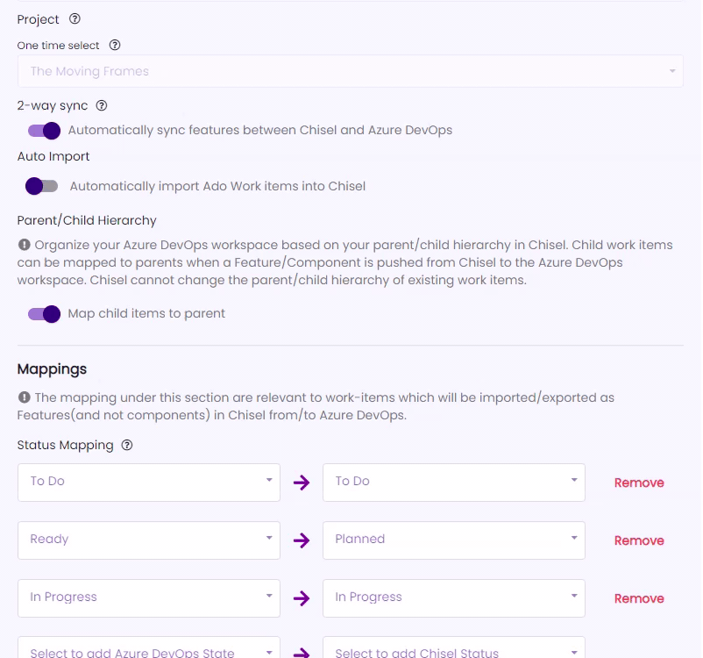Viewport: 703px width, 658px height.
Task: Open Select to add Chisel Status dropdown
Action: tap(454, 647)
